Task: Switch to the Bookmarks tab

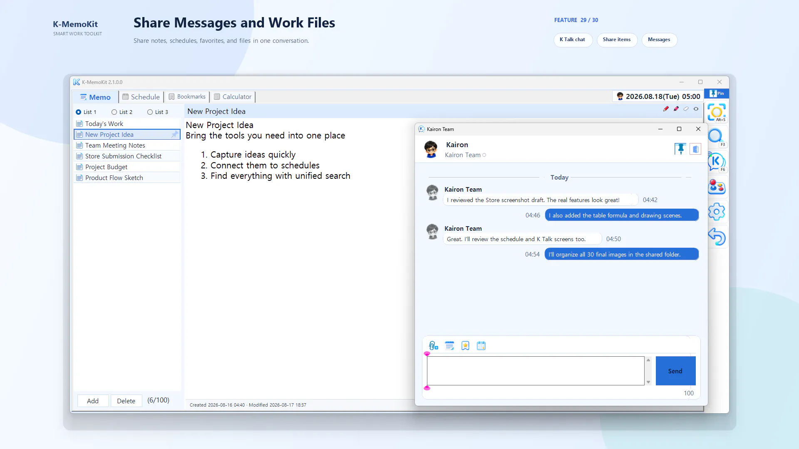Action: click(187, 97)
